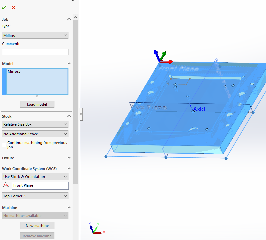
Task: Click the red X cancel icon
Action: 13,7
